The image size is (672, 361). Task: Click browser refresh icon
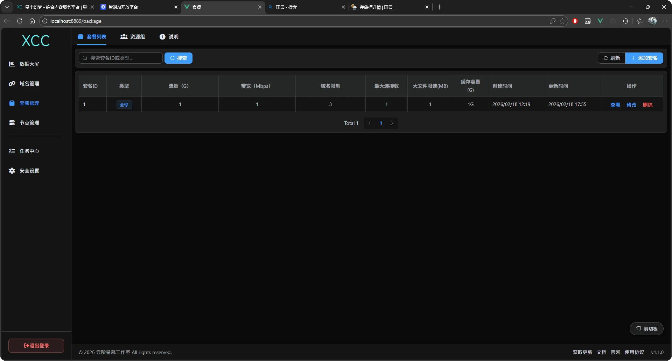[20, 21]
